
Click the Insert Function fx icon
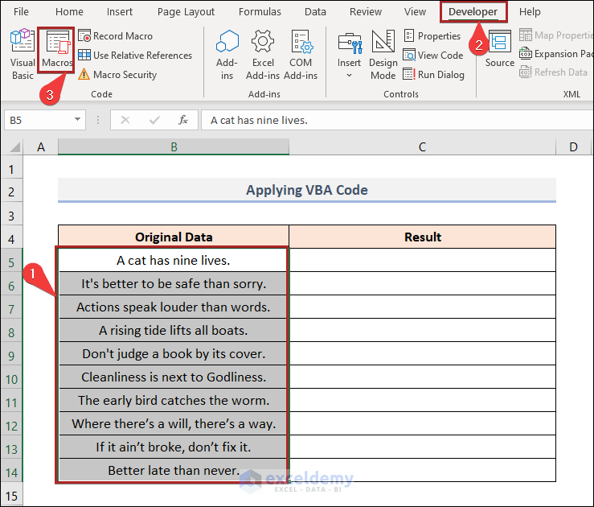183,120
